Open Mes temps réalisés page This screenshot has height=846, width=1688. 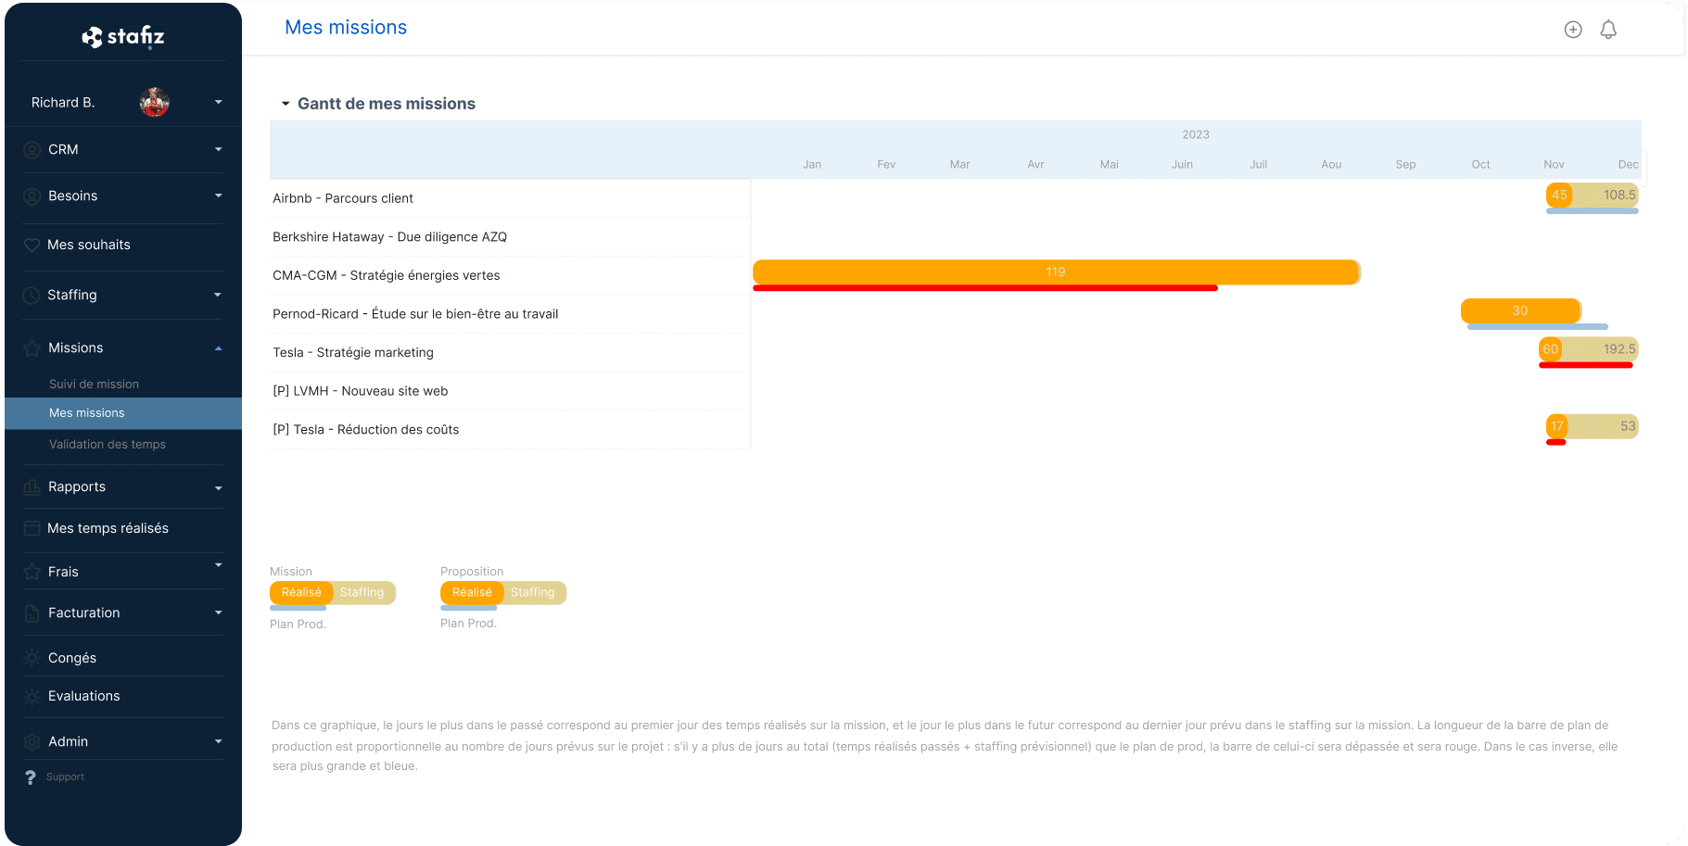108,528
